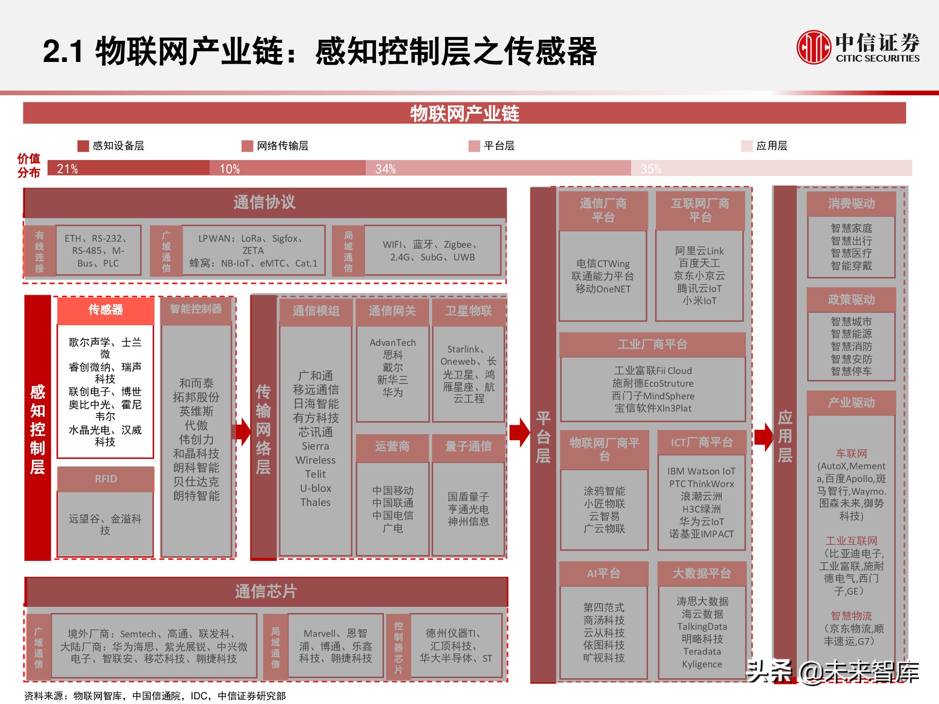Viewport: 939px width, 704px height.
Task: Click the 歌尔声学 sensor companies list
Action: click(105, 392)
